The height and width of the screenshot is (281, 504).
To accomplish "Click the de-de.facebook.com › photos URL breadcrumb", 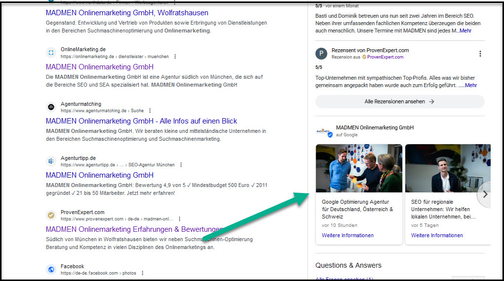I will click(x=98, y=273).
